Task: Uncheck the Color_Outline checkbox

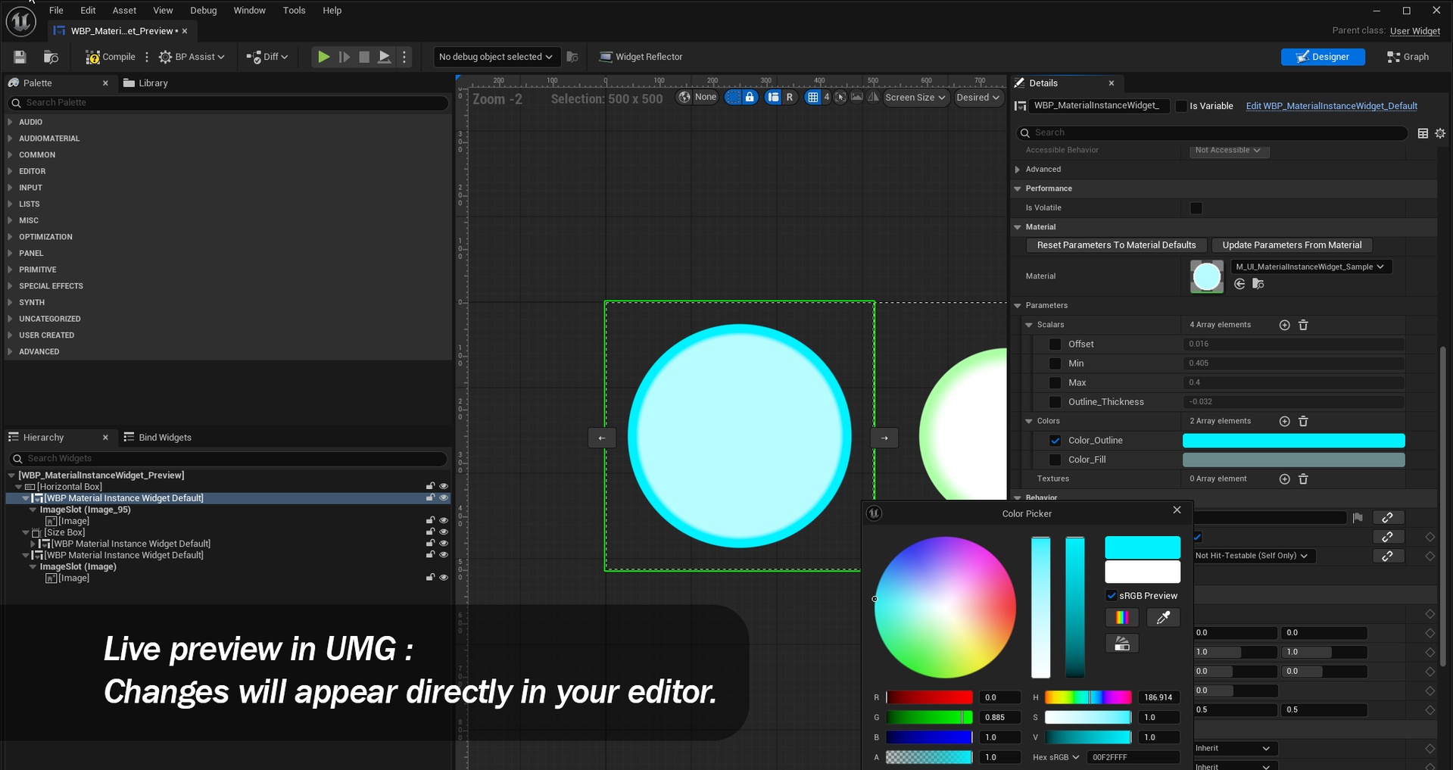Action: click(1055, 441)
